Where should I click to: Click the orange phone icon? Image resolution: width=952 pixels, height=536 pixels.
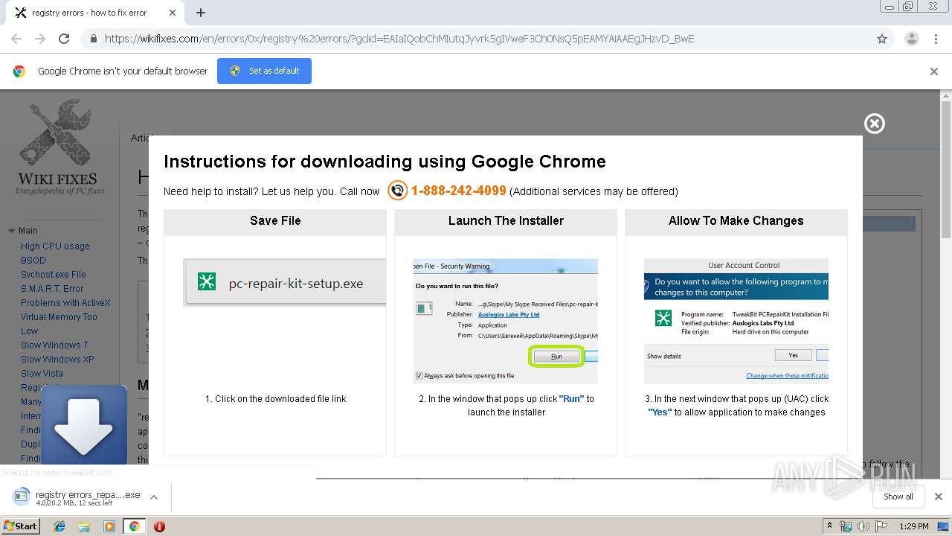click(398, 191)
